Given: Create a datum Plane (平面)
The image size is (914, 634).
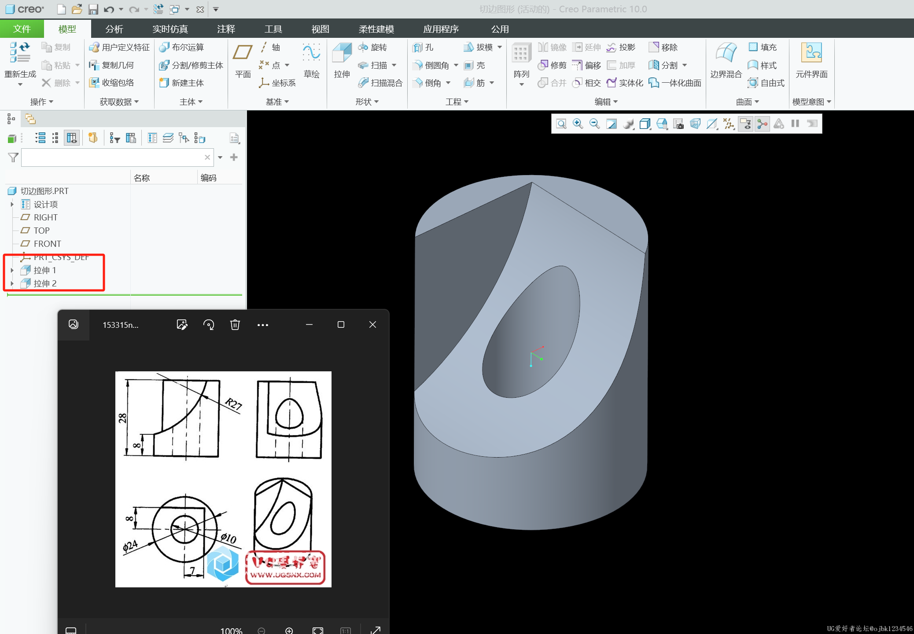Looking at the screenshot, I should [243, 61].
